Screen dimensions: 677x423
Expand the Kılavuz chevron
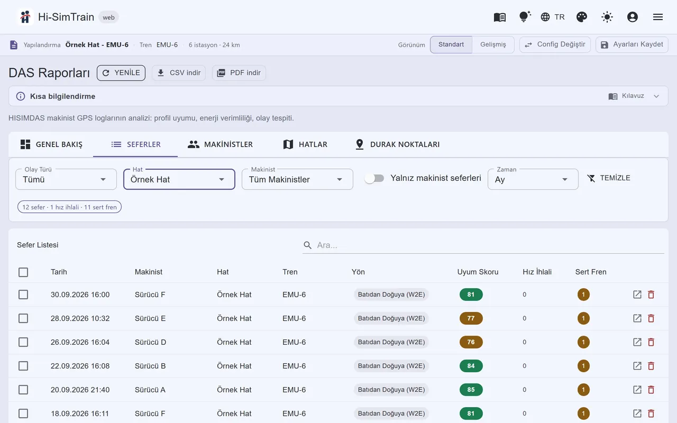click(656, 96)
